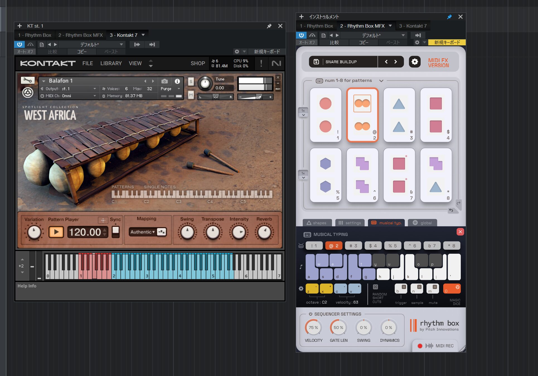This screenshot has width=538, height=376.
Task: Open the Kontakt LIBRARY menu
Action: pos(111,63)
